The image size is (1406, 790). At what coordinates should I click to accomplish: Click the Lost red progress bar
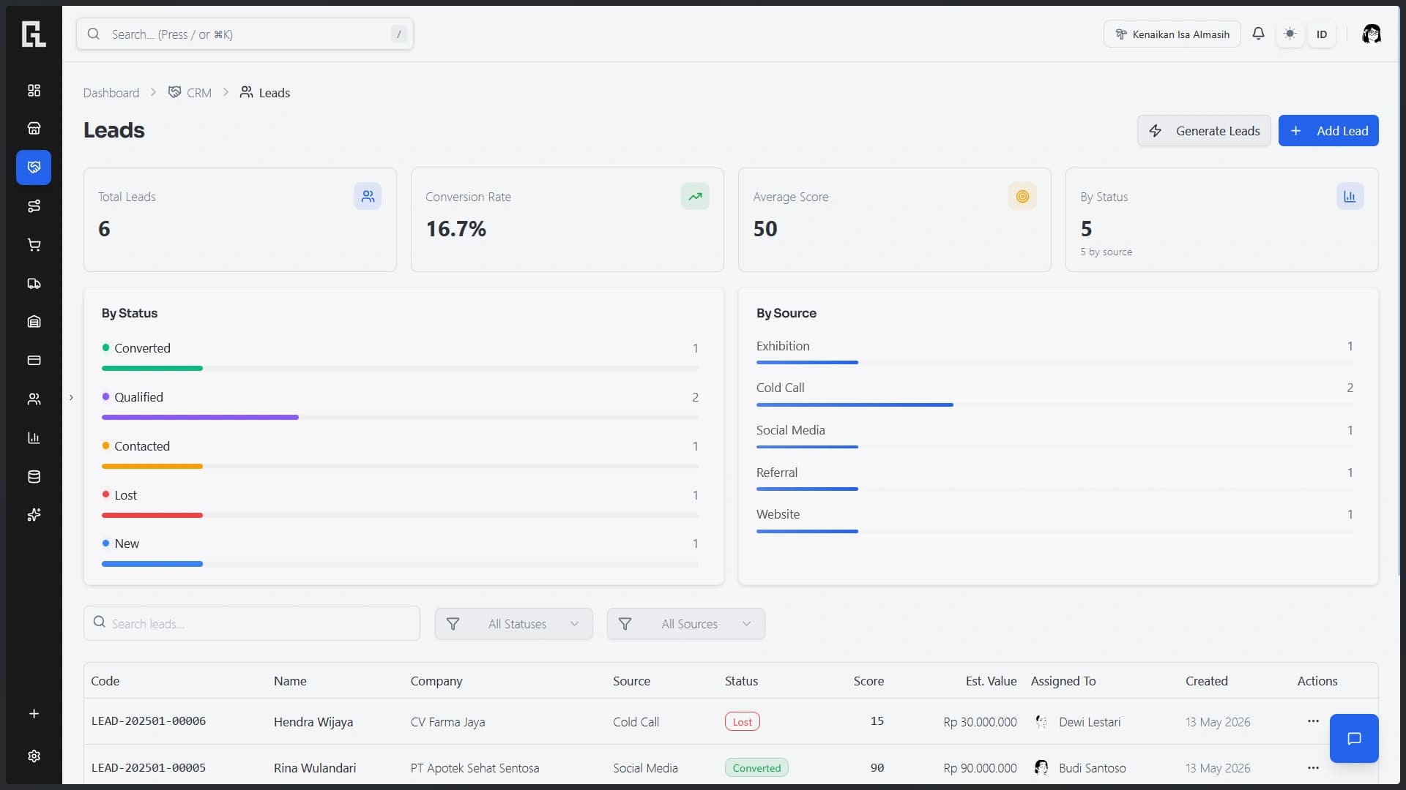pyautogui.click(x=152, y=516)
